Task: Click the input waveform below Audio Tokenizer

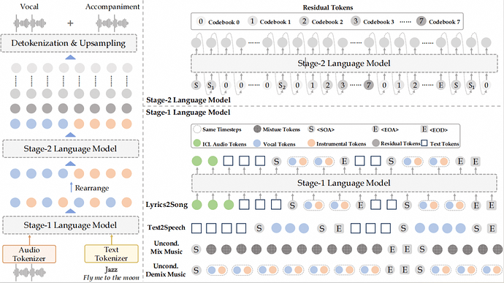Action: 29,273
